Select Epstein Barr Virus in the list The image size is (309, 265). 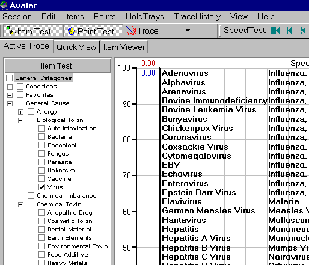click(x=199, y=192)
